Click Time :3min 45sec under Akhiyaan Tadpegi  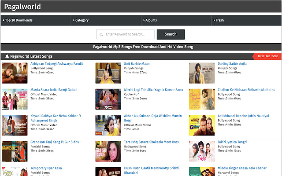click(42, 72)
